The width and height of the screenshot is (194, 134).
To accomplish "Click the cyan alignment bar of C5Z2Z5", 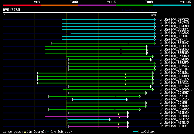I will 100,100.
